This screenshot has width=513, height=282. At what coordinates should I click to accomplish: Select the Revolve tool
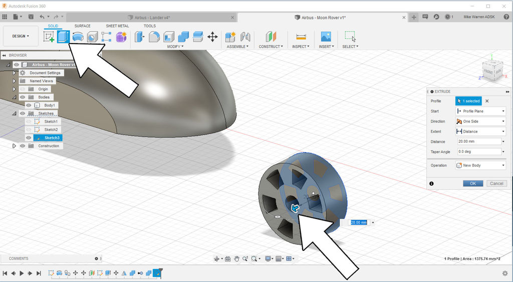(78, 37)
